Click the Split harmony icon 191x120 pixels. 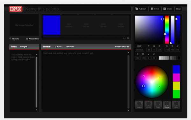(x=176, y=104)
